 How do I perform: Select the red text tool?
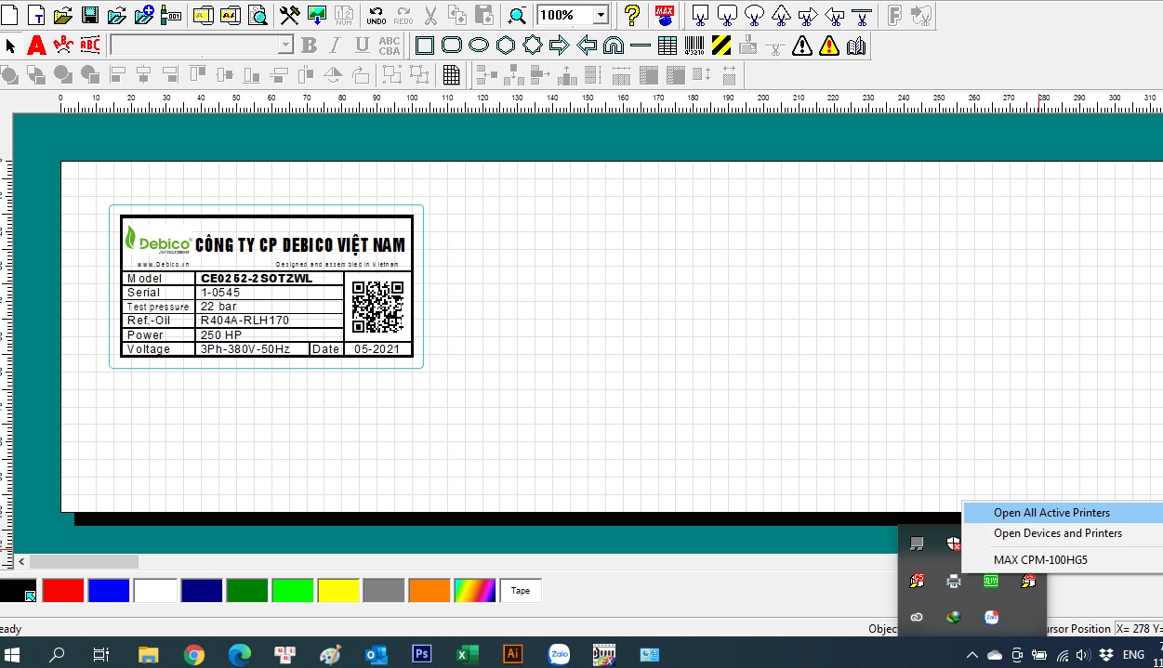(x=36, y=46)
